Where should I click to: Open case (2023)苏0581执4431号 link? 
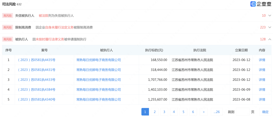[x=37, y=70]
